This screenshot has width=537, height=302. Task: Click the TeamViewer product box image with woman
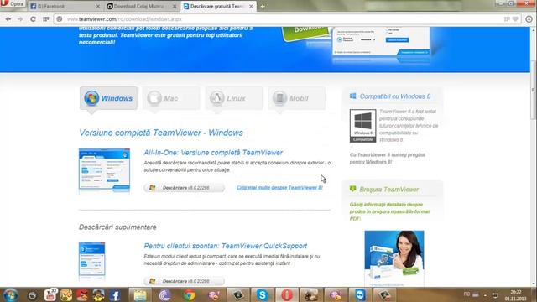pyautogui.click(x=394, y=258)
